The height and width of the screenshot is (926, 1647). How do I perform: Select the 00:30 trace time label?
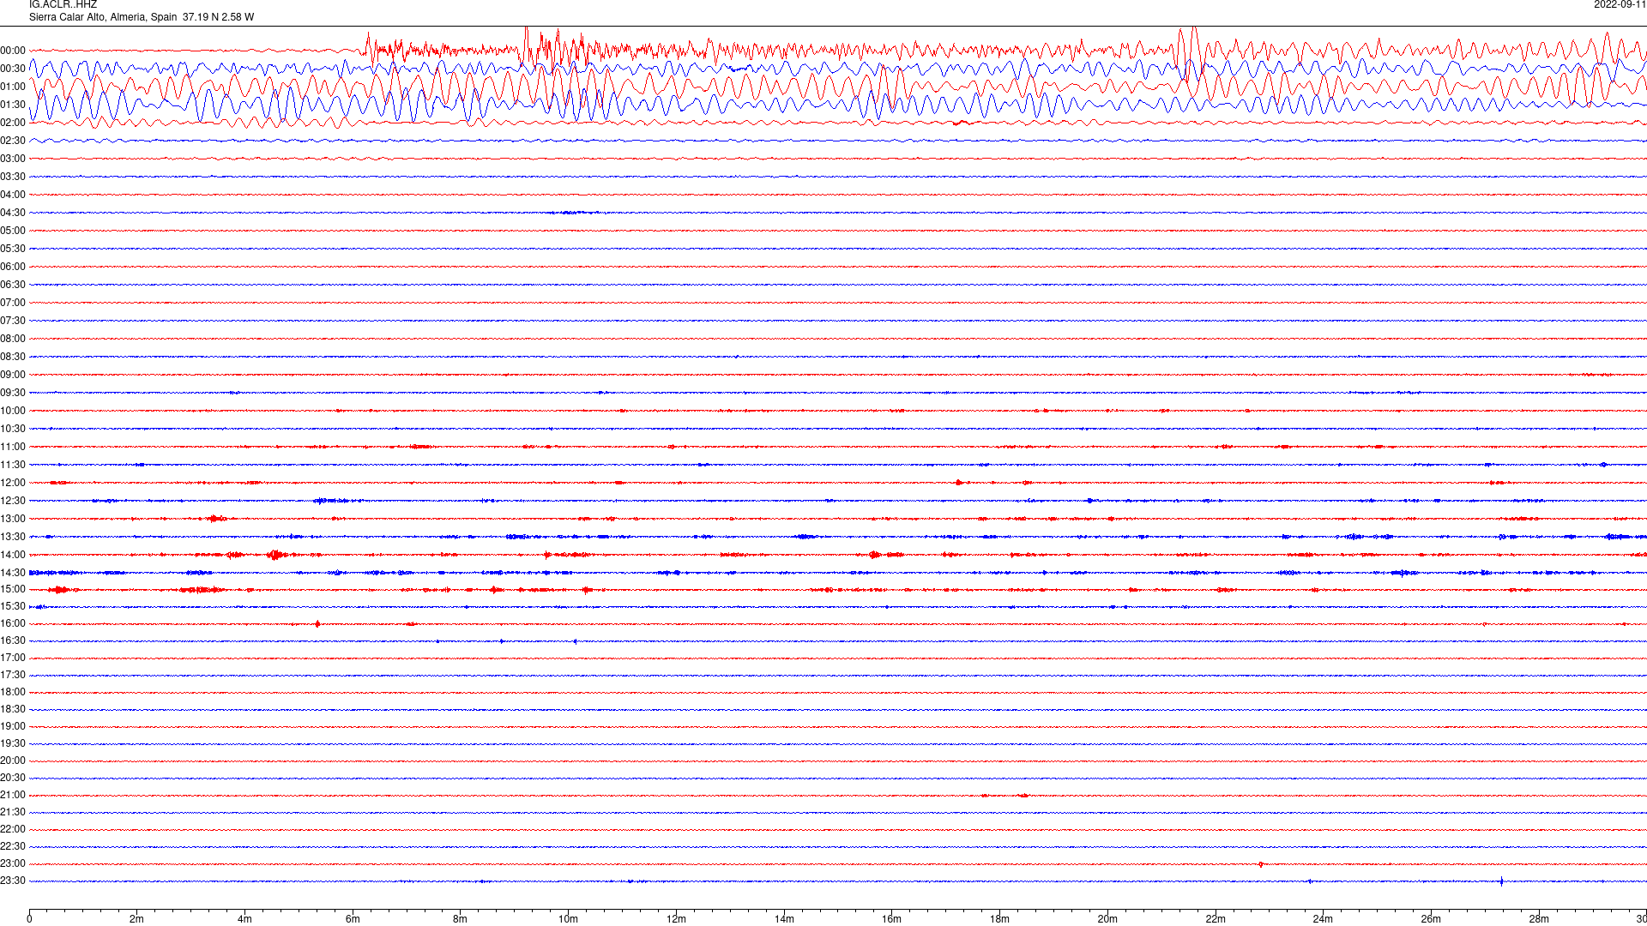[x=13, y=69]
